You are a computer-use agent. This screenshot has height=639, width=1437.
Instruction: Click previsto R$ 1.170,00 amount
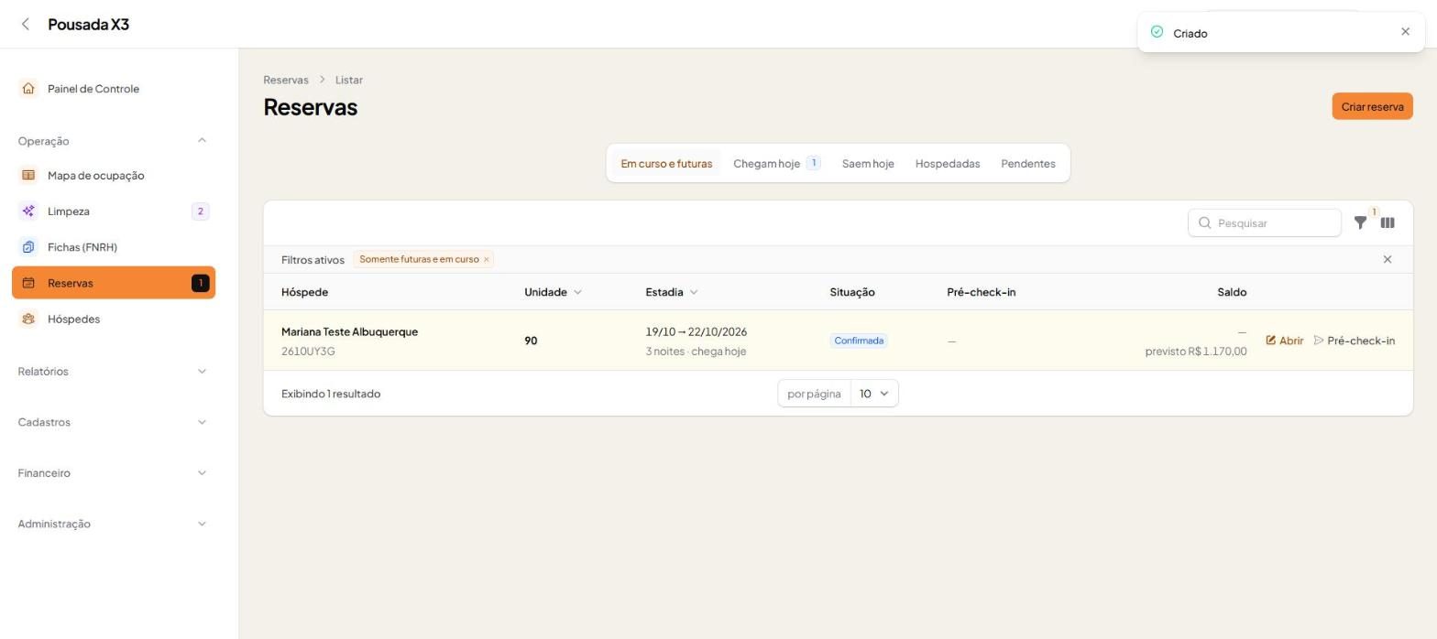coord(1196,352)
